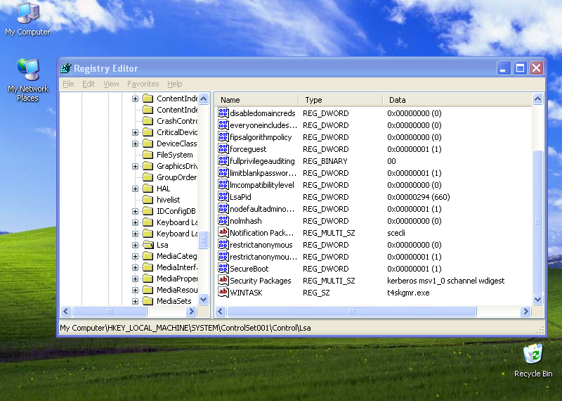Click the forceguest DWORD icon
Screen dimensions: 562x401
tap(223, 149)
